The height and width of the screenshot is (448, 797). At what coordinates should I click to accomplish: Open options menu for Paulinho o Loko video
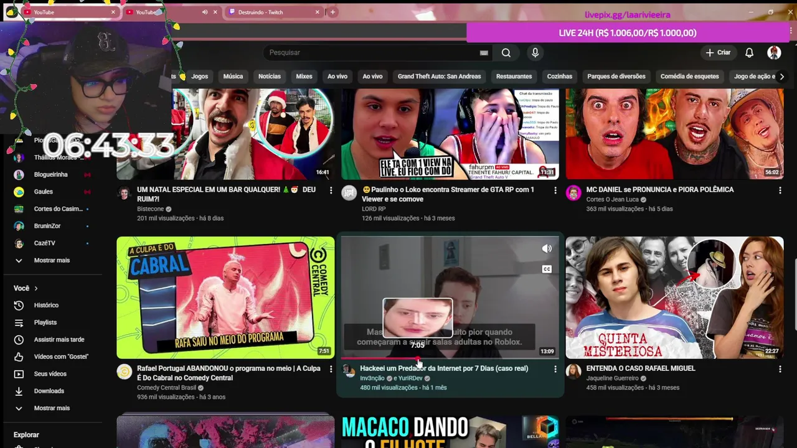pos(555,190)
